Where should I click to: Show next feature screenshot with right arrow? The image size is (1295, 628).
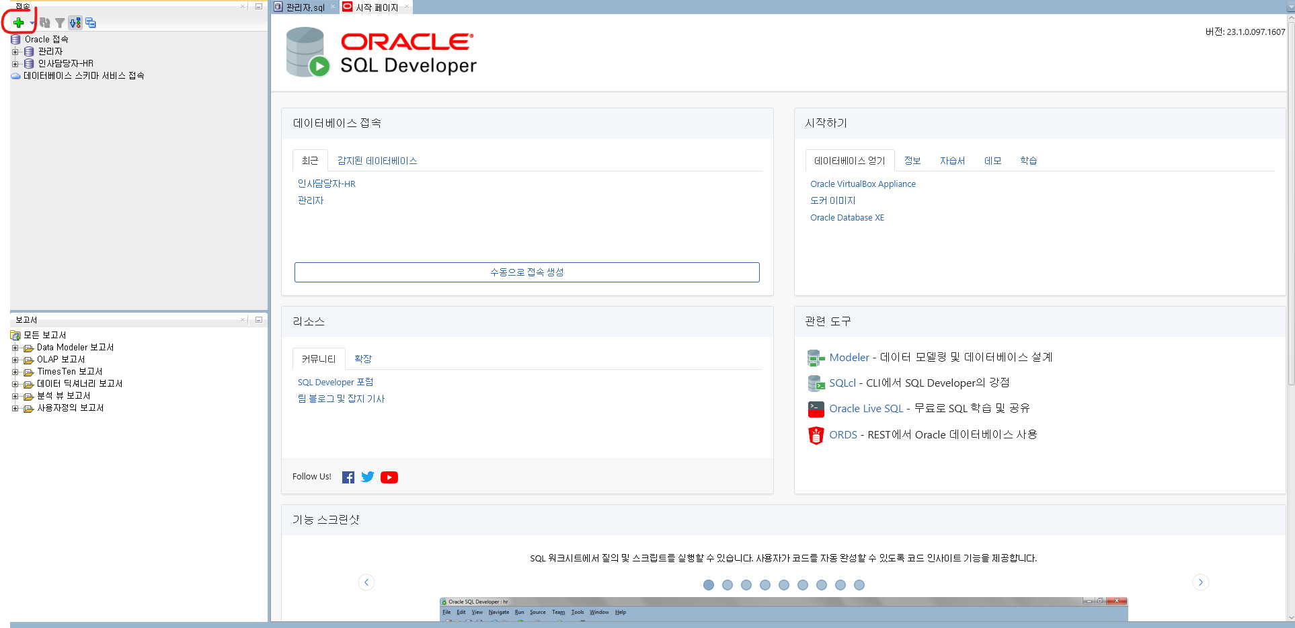click(x=1201, y=582)
